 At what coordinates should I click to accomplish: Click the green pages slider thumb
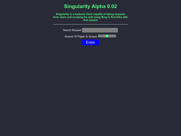(107, 36)
